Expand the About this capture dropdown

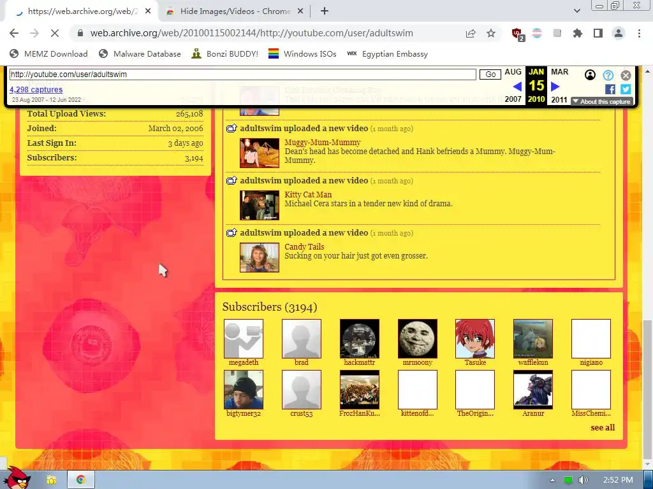click(x=602, y=101)
